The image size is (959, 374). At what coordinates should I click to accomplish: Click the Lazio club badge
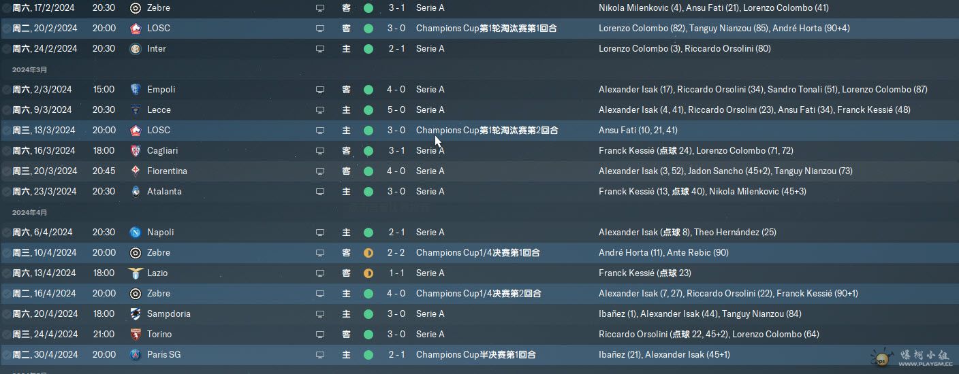(135, 273)
